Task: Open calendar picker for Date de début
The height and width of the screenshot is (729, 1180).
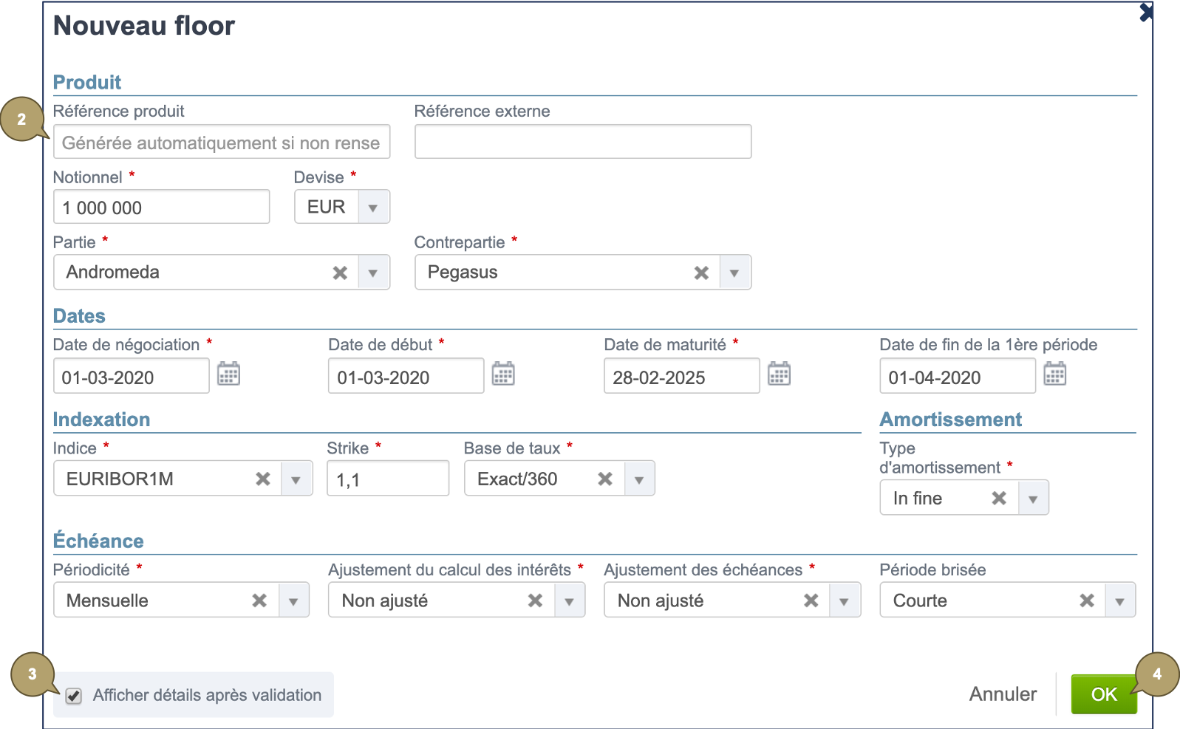Action: [503, 374]
